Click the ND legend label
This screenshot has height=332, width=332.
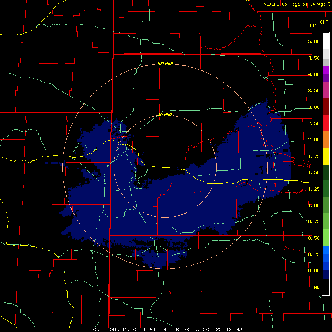(317, 287)
